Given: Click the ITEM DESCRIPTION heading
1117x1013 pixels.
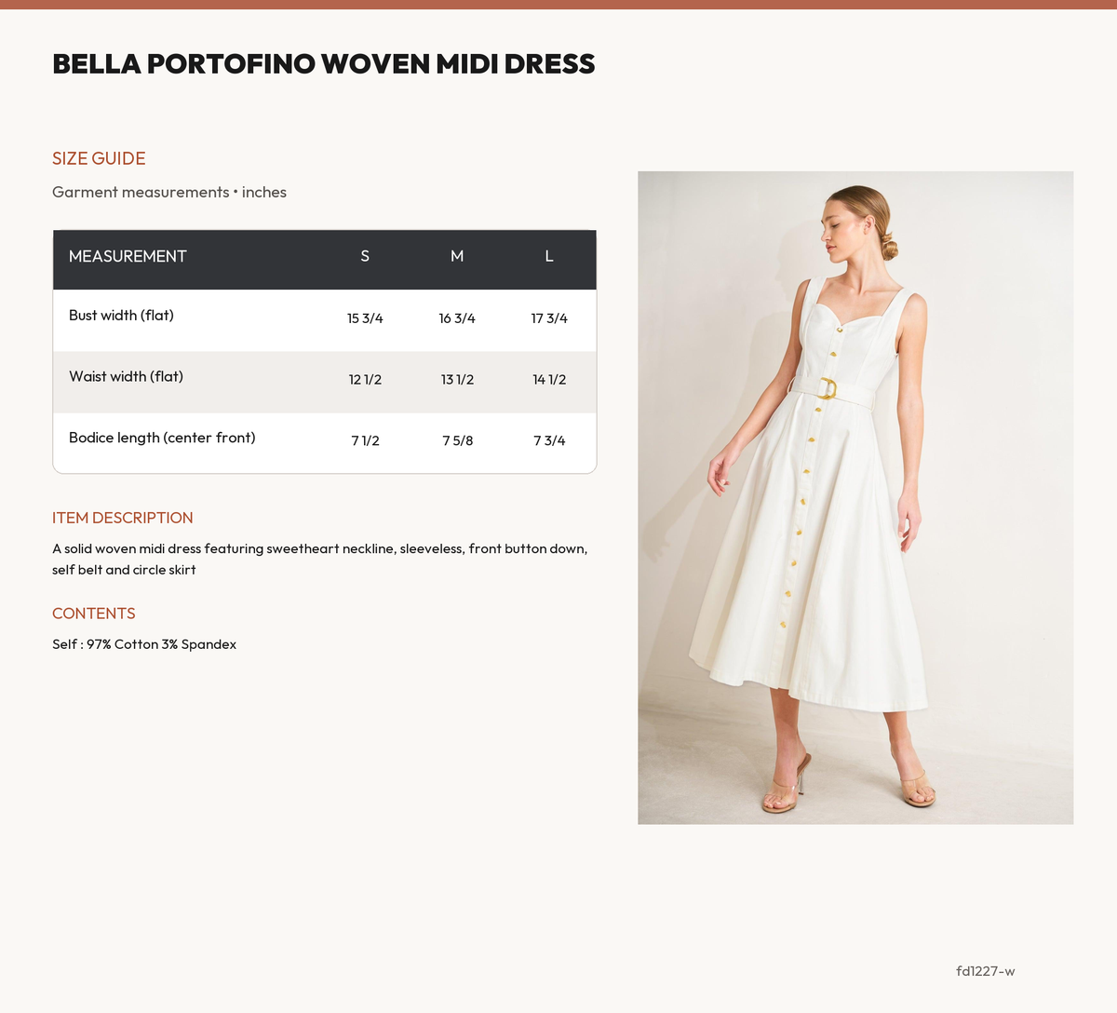Looking at the screenshot, I should point(123,518).
